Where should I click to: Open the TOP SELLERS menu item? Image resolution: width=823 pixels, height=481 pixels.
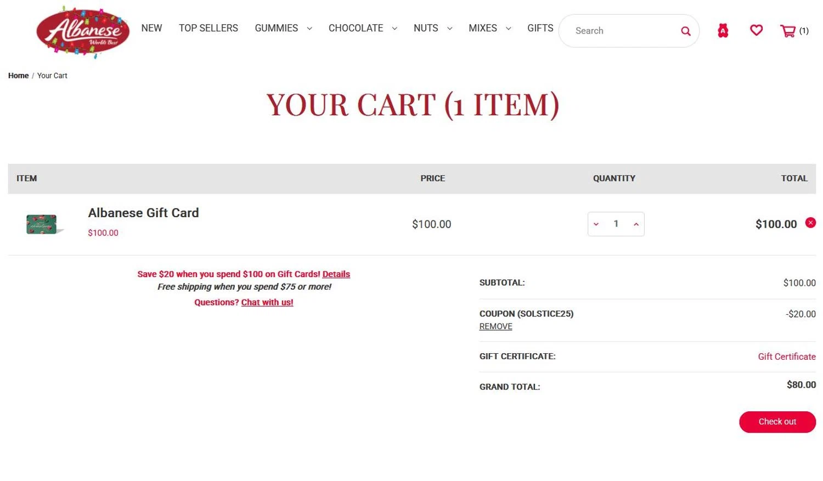[x=208, y=28]
